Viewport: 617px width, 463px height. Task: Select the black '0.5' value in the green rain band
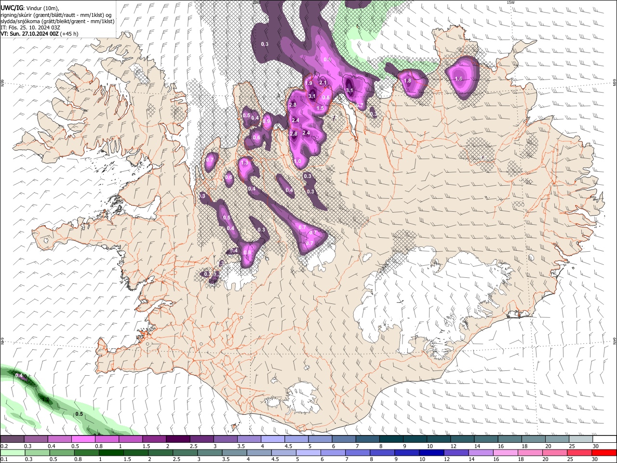80,414
